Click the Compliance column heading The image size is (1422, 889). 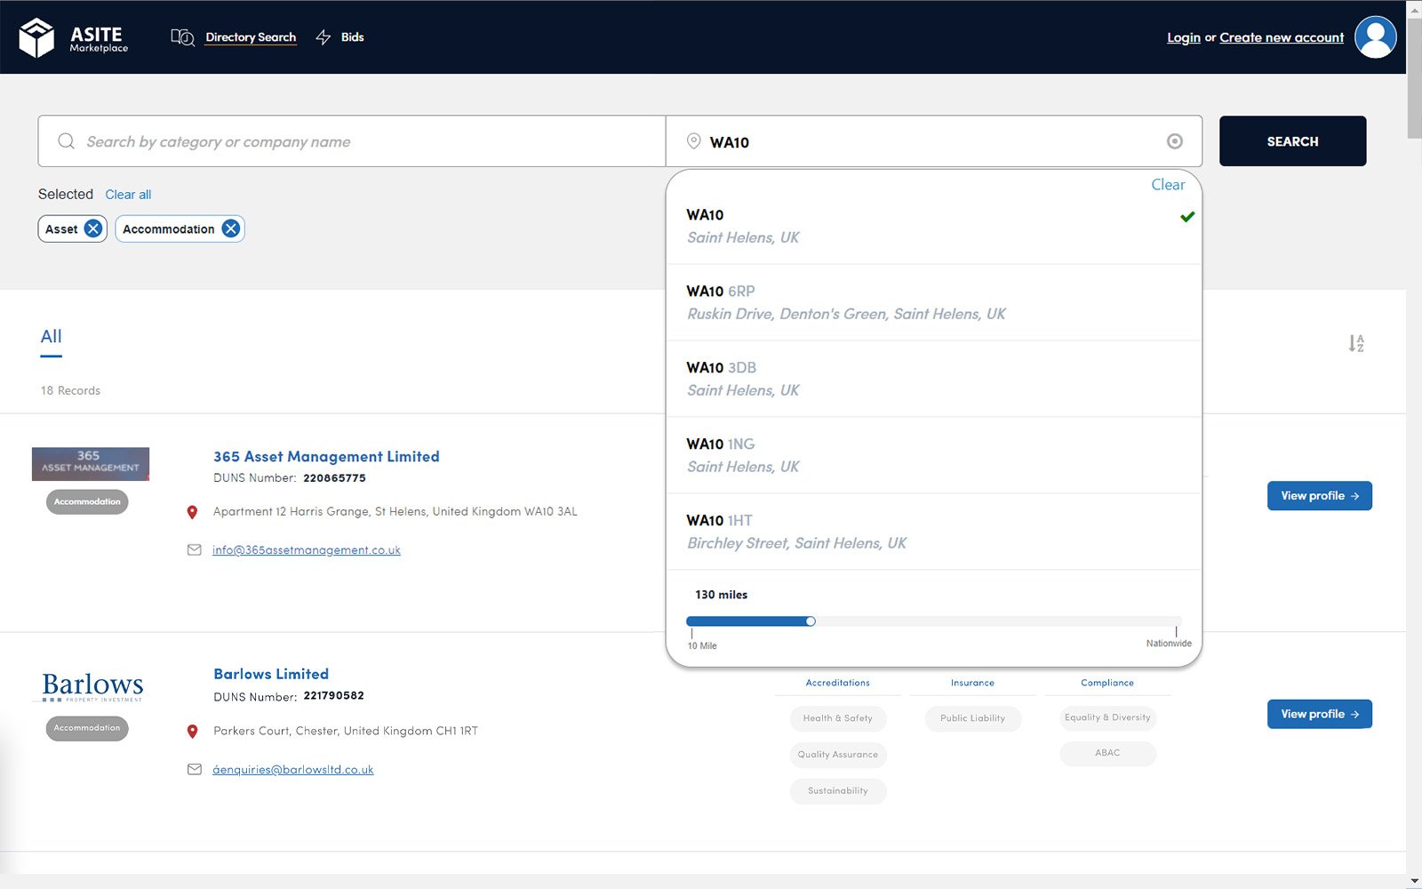pyautogui.click(x=1107, y=683)
